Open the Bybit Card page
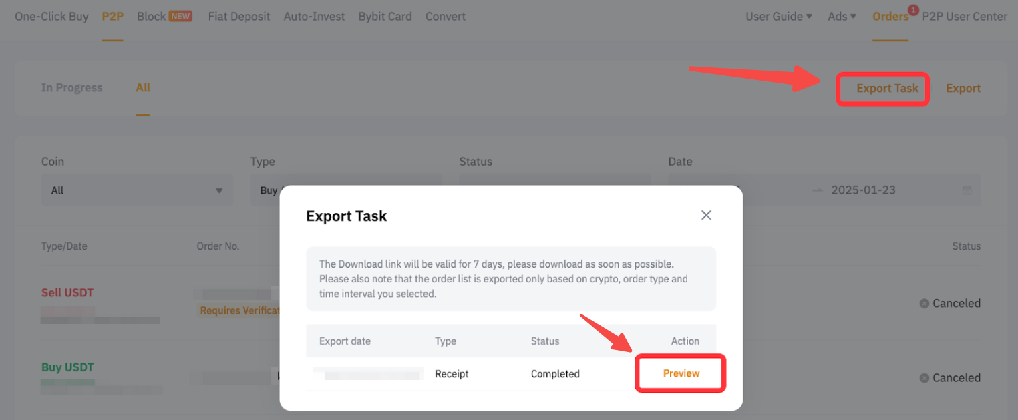1018x420 pixels. click(385, 16)
